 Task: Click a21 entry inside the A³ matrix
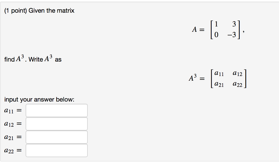tap(219, 85)
